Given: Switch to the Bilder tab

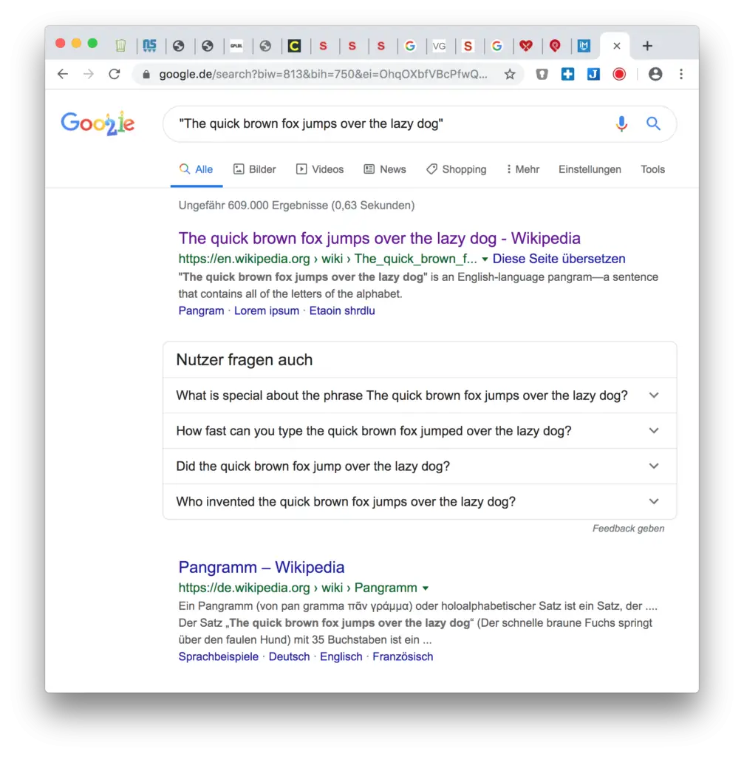Looking at the screenshot, I should pos(254,169).
